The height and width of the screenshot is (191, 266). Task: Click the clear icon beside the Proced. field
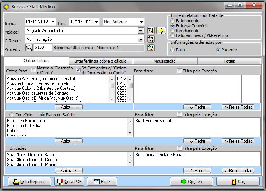(151, 48)
